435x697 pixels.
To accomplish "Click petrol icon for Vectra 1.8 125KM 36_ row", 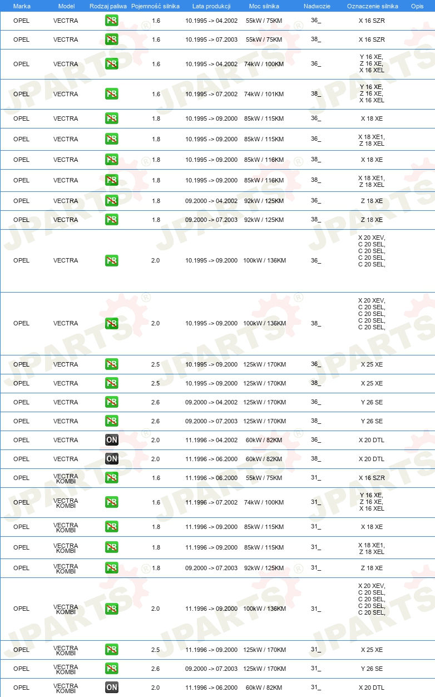I will (x=111, y=201).
